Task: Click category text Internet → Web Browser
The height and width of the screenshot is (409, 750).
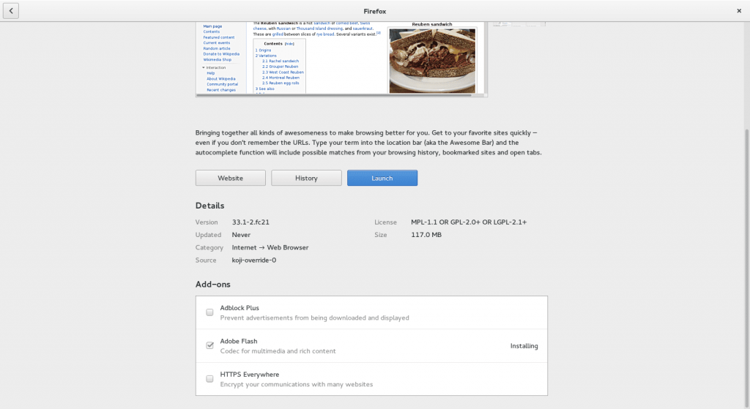Action: pyautogui.click(x=270, y=247)
